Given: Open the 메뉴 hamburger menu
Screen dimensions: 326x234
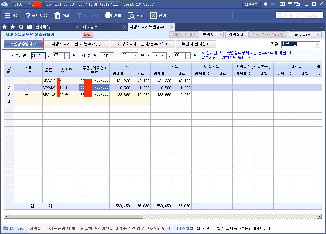Looking at the screenshot, I should pyautogui.click(x=12, y=16).
